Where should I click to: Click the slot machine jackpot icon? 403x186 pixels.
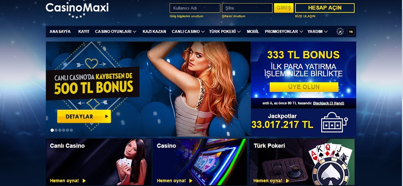pos(334,122)
